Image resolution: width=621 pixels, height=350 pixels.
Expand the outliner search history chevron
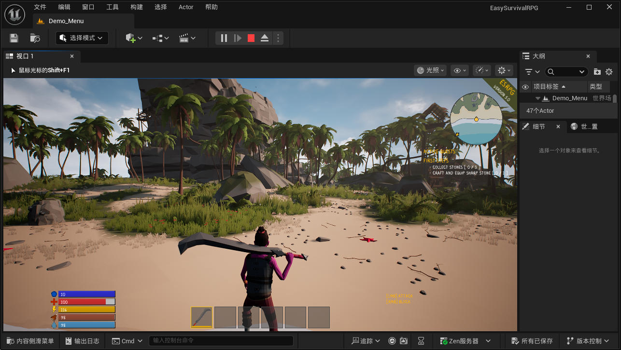tap(582, 72)
